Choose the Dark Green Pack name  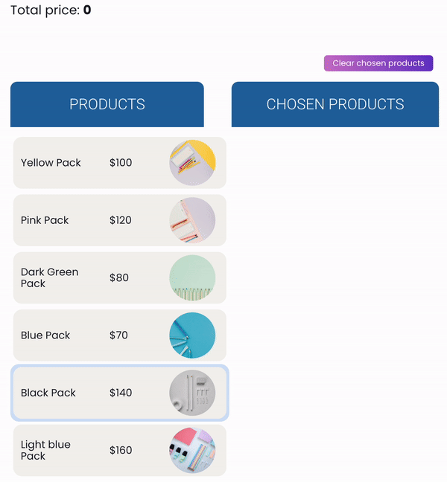coord(49,277)
